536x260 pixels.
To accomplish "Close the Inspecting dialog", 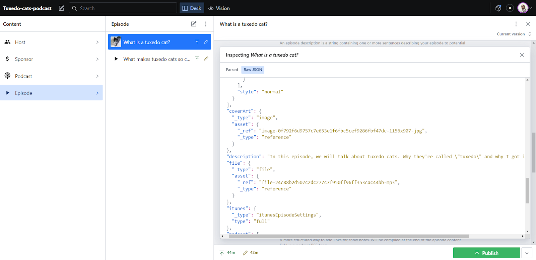I will 522,55.
